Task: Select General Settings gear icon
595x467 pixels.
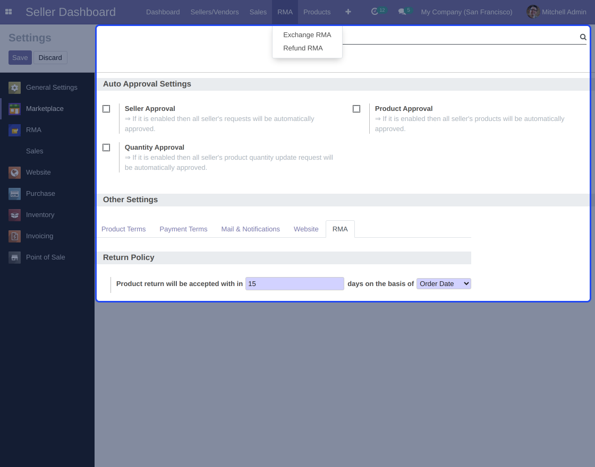Action: point(14,88)
